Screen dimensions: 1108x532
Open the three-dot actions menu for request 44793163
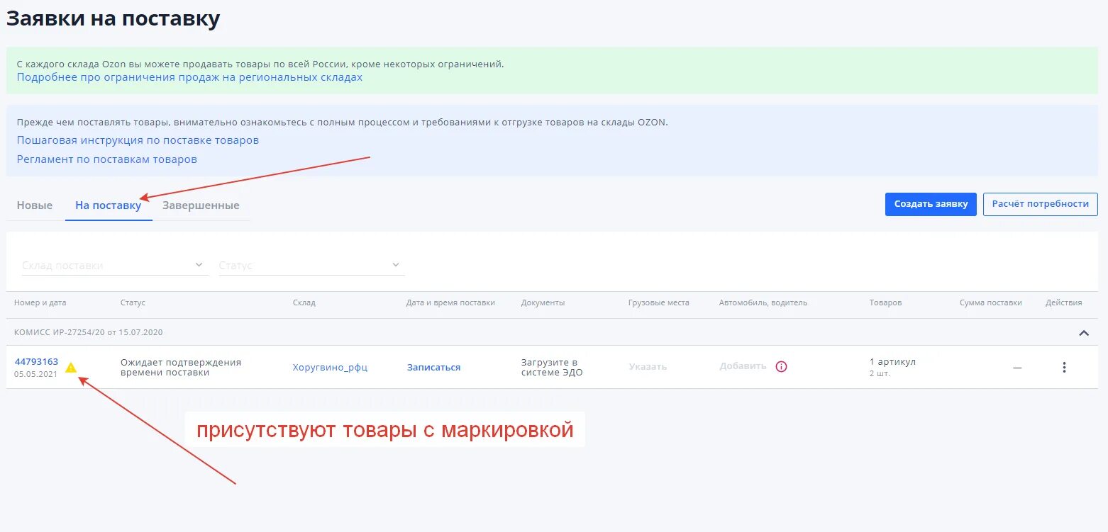[x=1064, y=367]
